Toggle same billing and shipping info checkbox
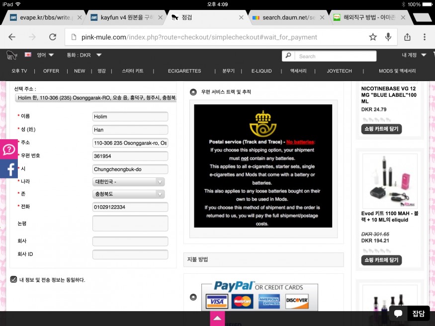The image size is (435, 326). click(14, 280)
